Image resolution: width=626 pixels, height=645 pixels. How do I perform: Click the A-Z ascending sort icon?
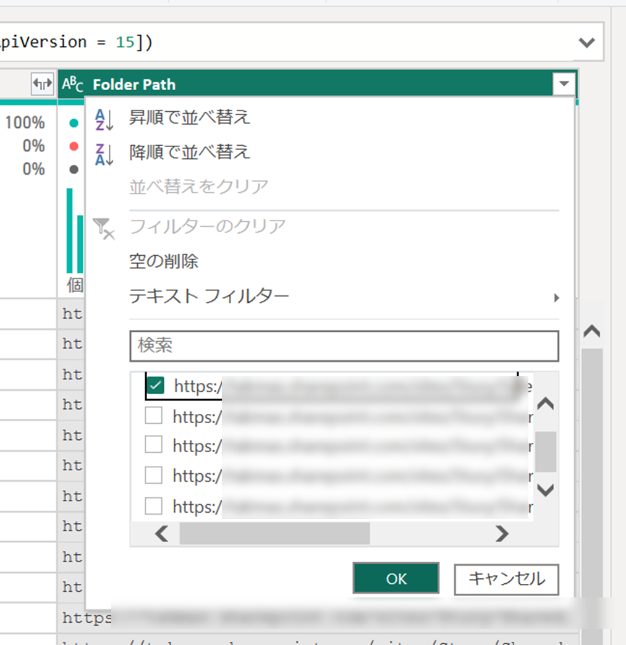coord(104,119)
